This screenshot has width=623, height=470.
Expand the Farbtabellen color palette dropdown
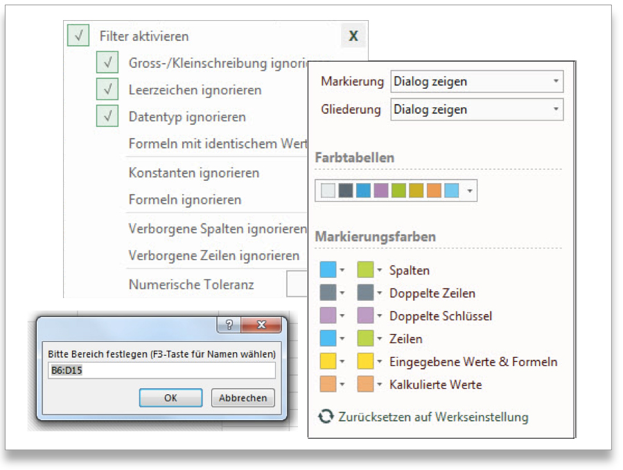[470, 191]
